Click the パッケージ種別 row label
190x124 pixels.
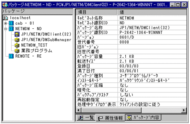90,76
